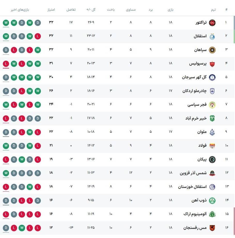Click the Zob Ahan green logo

212,200
